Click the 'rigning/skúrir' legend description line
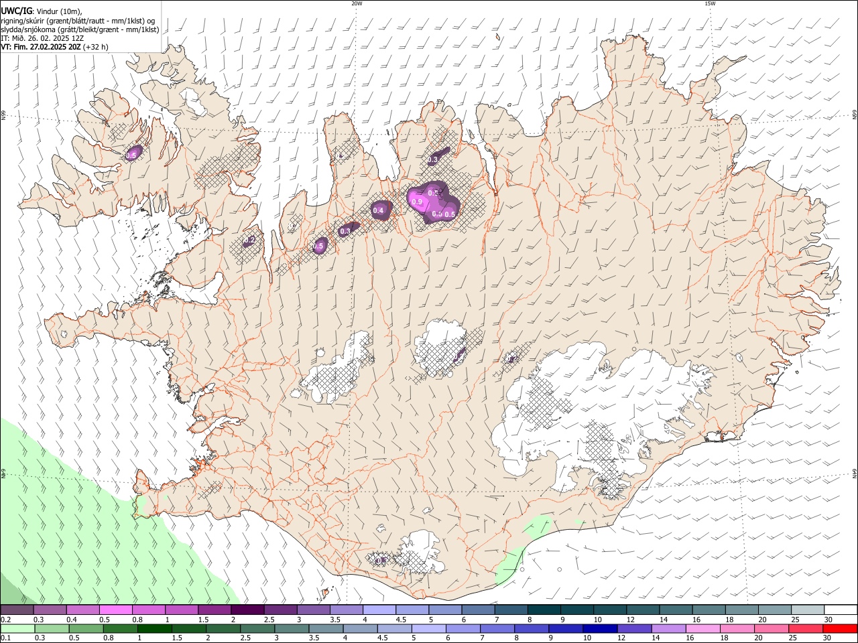Image resolution: width=858 pixels, height=643 pixels. 78,20
